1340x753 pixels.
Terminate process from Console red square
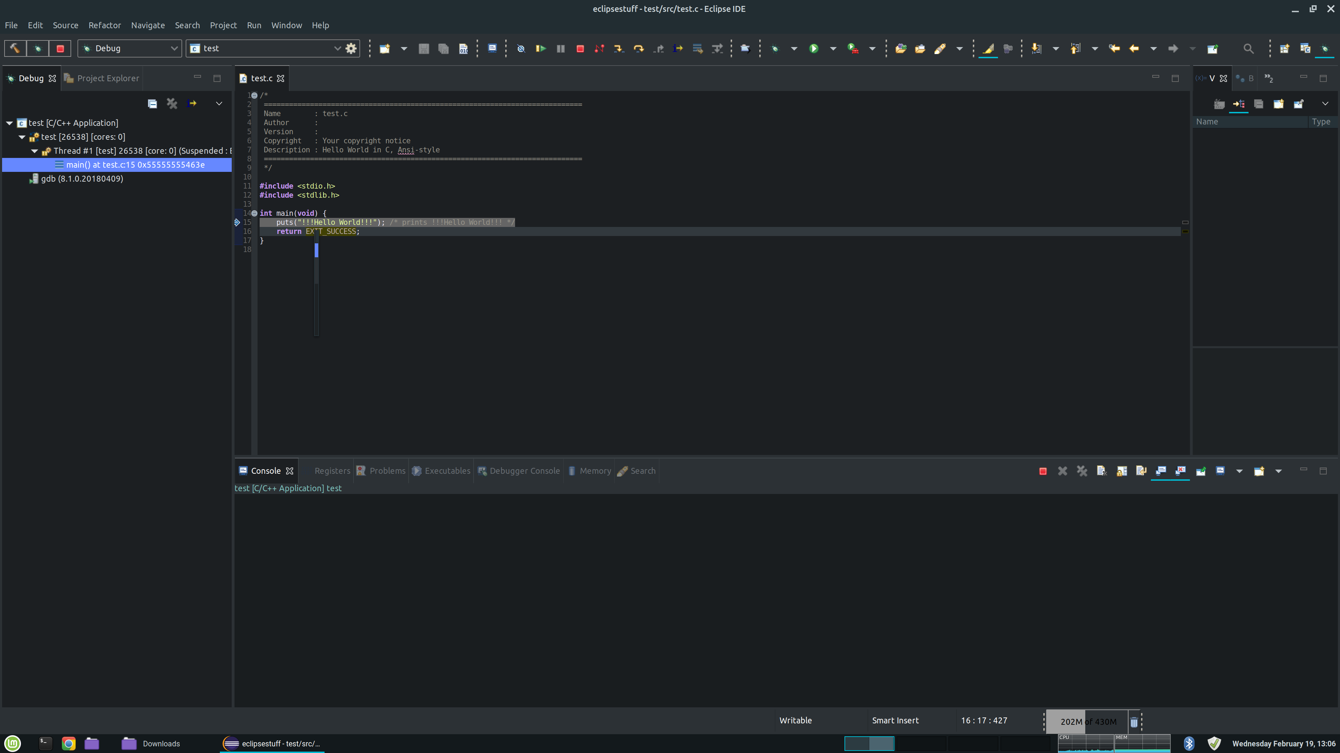click(x=1043, y=471)
